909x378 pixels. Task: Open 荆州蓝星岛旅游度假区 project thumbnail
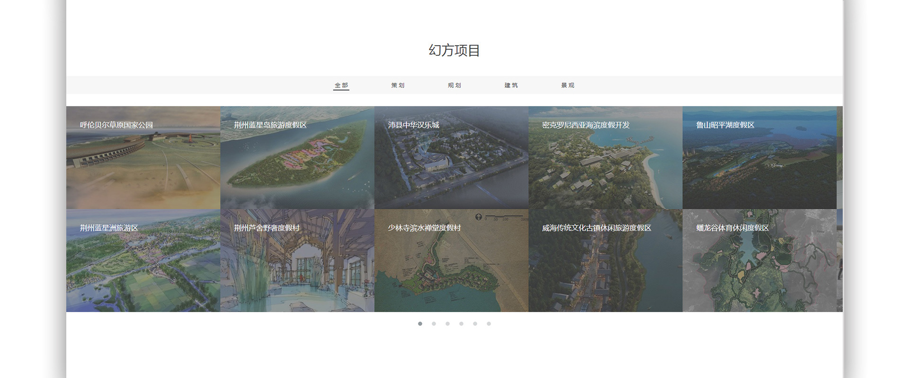point(297,158)
